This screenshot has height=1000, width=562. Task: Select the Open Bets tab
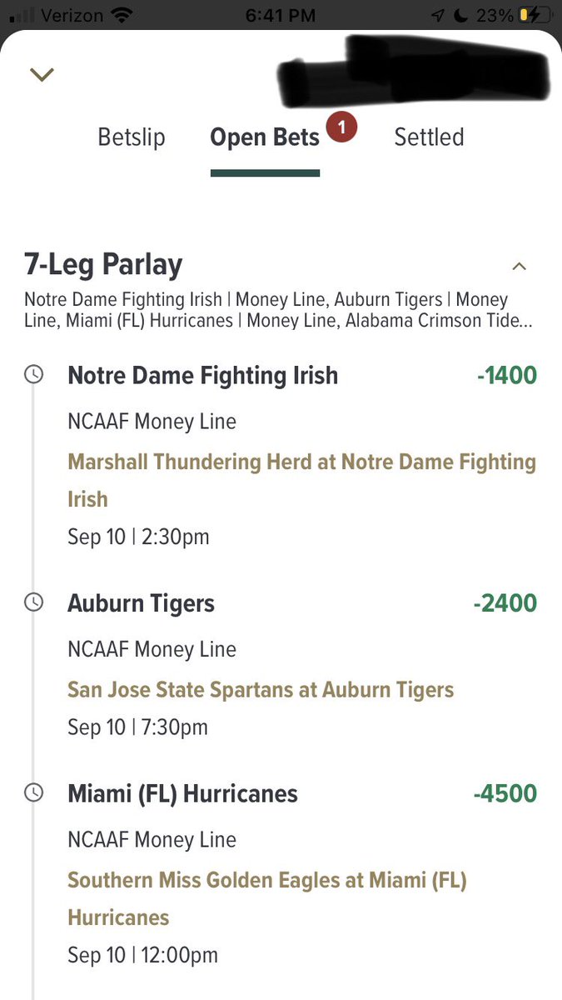(265, 137)
